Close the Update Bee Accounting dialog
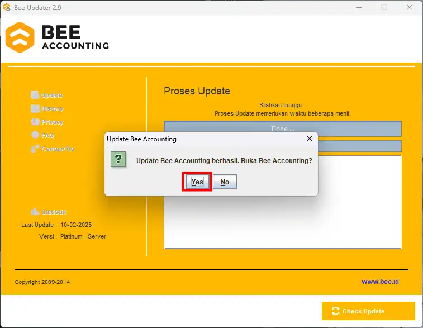Image resolution: width=423 pixels, height=328 pixels. tap(310, 139)
